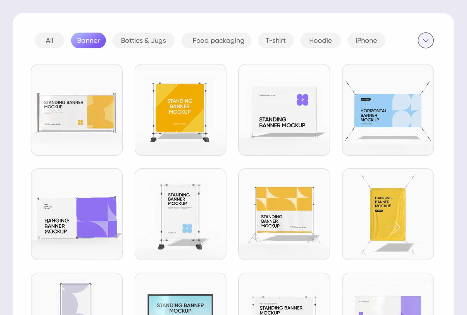
Task: Open white framed standing banner in bottom row
Action: tap(284, 294)
